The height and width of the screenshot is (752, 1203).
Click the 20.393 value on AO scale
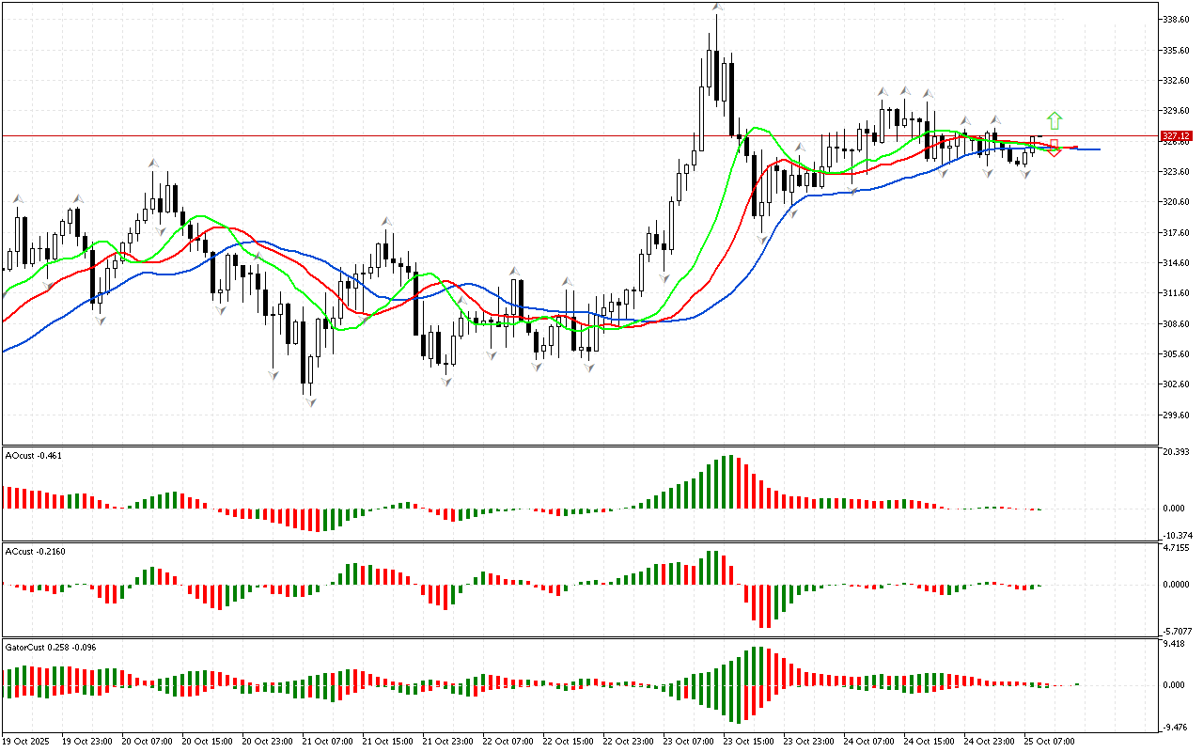click(x=1177, y=452)
